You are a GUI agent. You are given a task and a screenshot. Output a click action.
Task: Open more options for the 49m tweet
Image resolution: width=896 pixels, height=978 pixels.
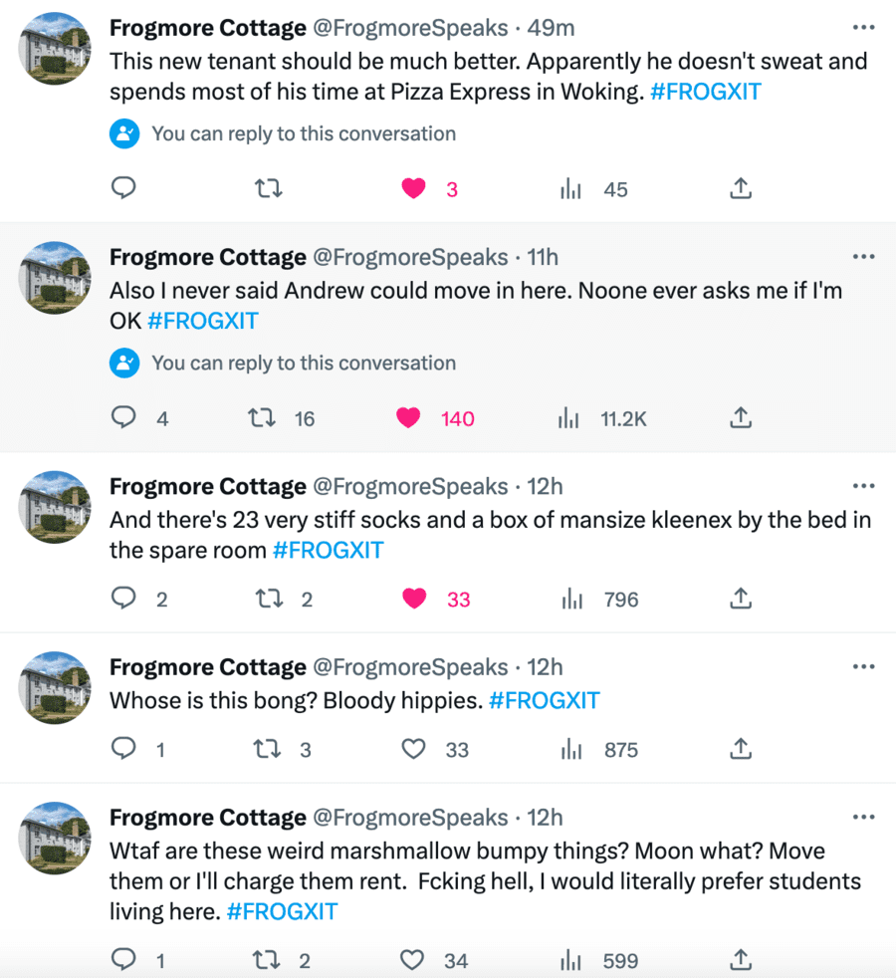pos(863,28)
